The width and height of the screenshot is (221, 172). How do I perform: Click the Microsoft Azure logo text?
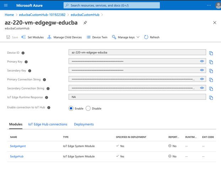(x=29, y=5)
